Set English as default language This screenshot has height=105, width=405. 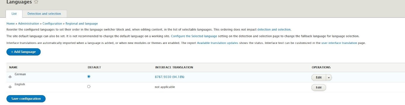[89, 86]
